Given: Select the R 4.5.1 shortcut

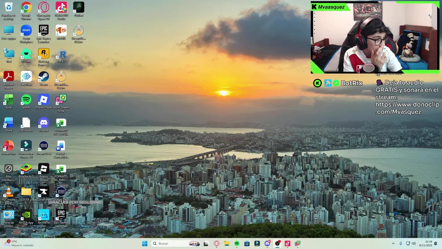Looking at the screenshot, I should coord(61,56).
